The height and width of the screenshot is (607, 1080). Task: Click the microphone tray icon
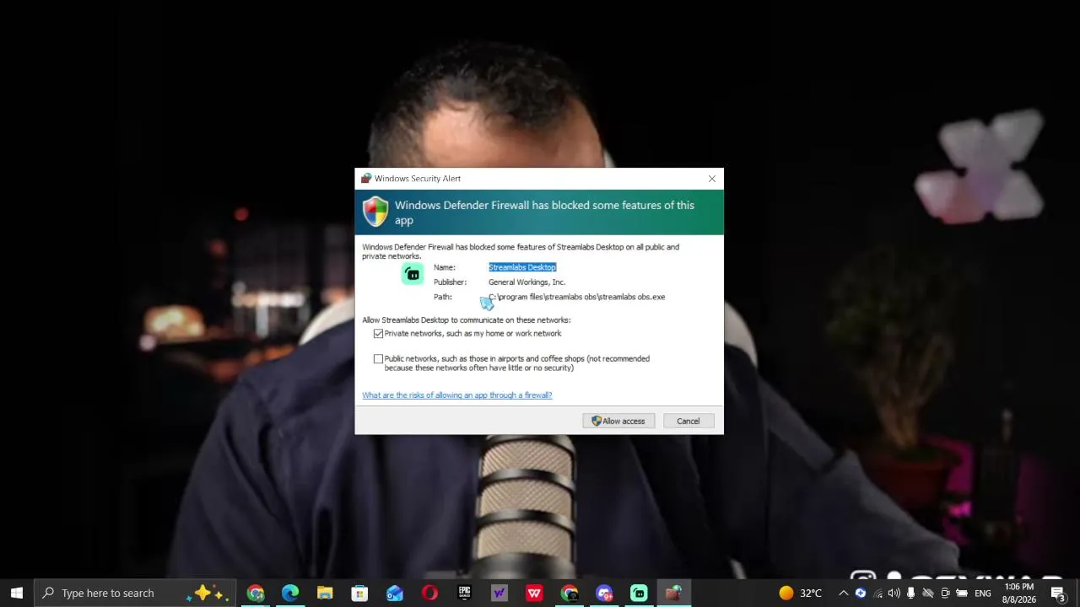click(x=910, y=593)
